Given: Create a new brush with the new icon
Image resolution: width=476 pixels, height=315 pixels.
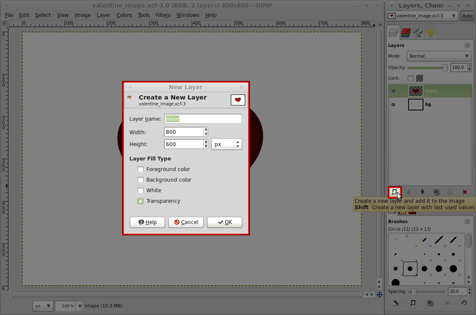Looking at the screenshot, I should click(412, 303).
